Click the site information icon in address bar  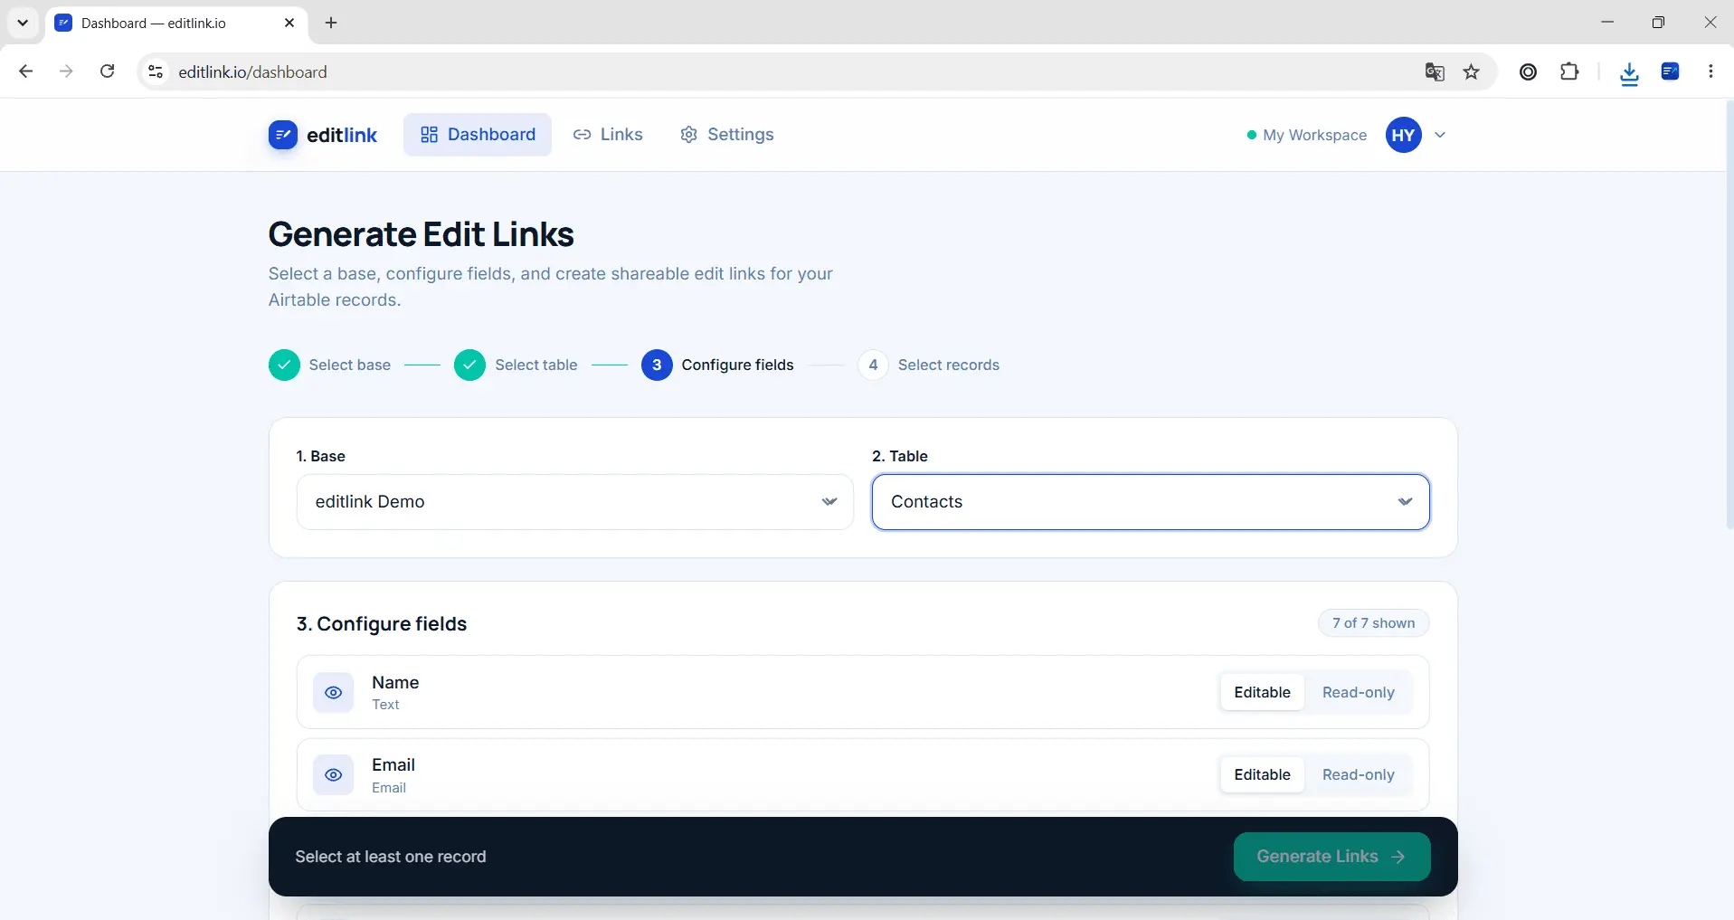[156, 71]
